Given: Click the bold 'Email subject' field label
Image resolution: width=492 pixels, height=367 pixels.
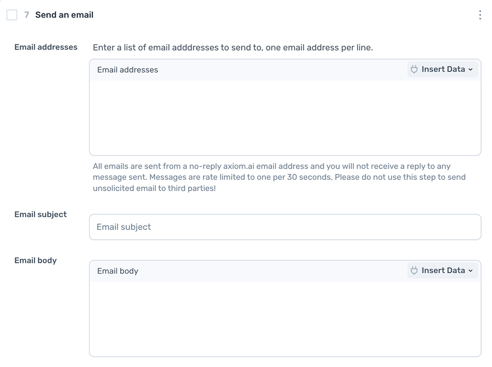Looking at the screenshot, I should coord(40,214).
